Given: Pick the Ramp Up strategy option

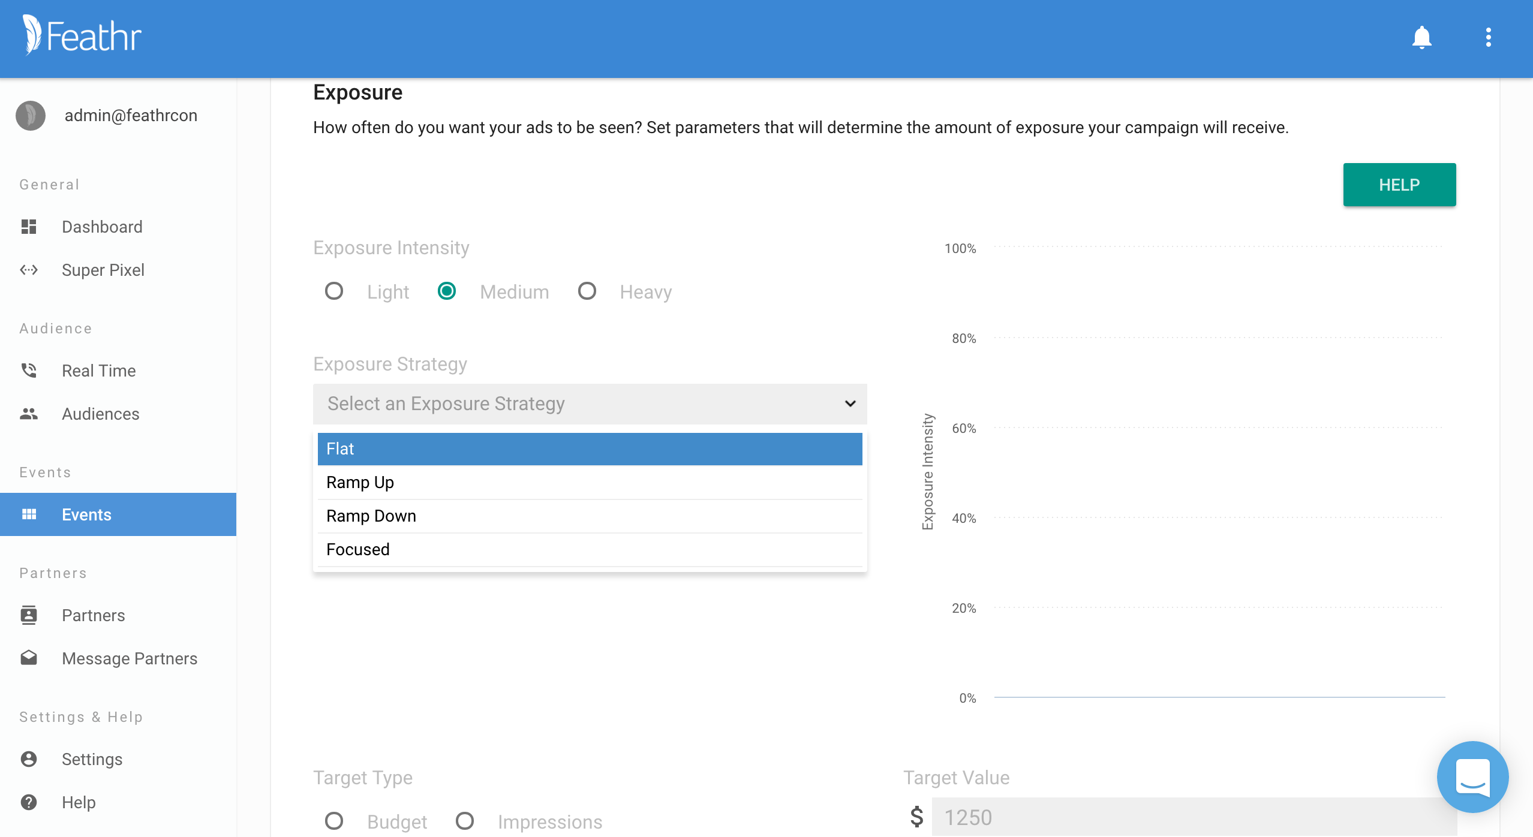Looking at the screenshot, I should pyautogui.click(x=590, y=483).
